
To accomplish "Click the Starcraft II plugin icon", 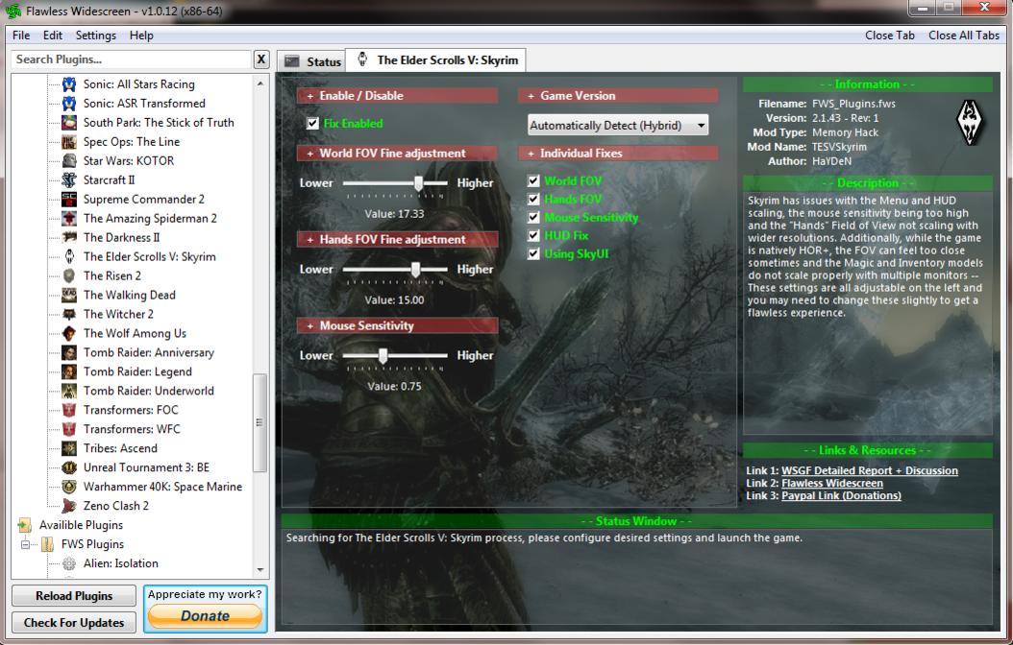I will (69, 180).
